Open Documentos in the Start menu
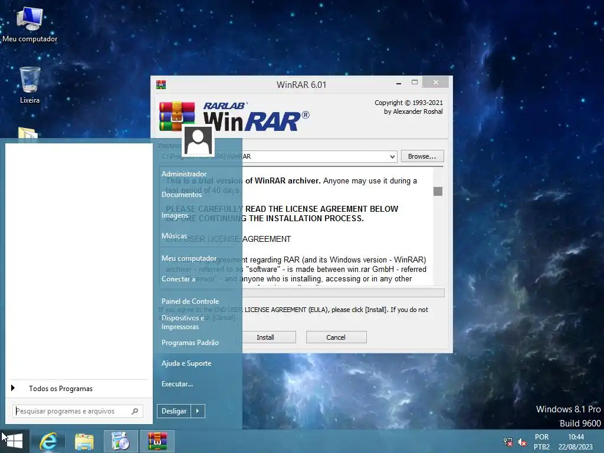 pyautogui.click(x=182, y=195)
